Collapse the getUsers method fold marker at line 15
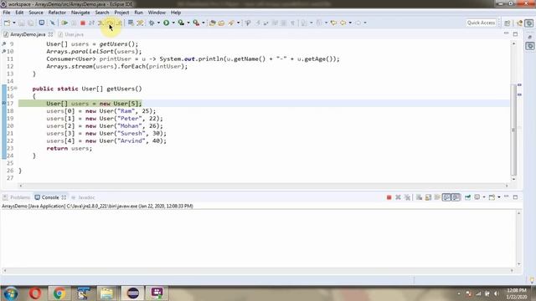This screenshot has height=301, width=536. [16, 89]
